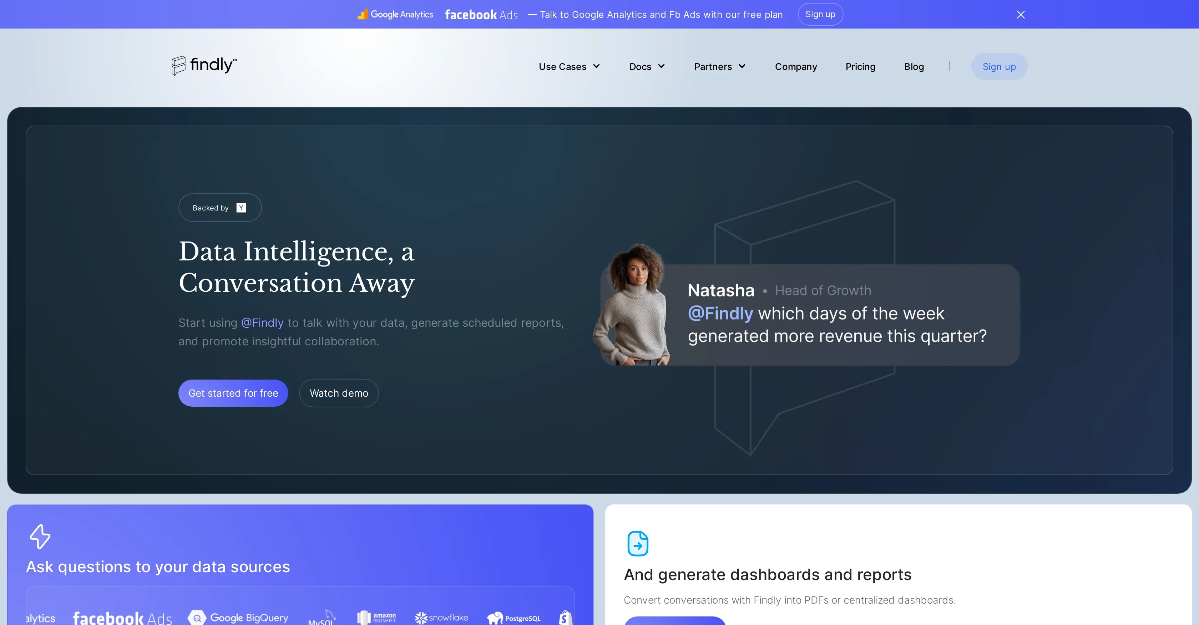Click the Y Combinator badge icon
The height and width of the screenshot is (625, 1199).
[x=241, y=208]
